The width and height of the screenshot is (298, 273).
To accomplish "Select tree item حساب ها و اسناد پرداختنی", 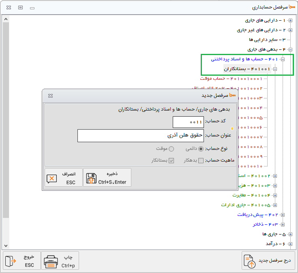I will 244,60.
